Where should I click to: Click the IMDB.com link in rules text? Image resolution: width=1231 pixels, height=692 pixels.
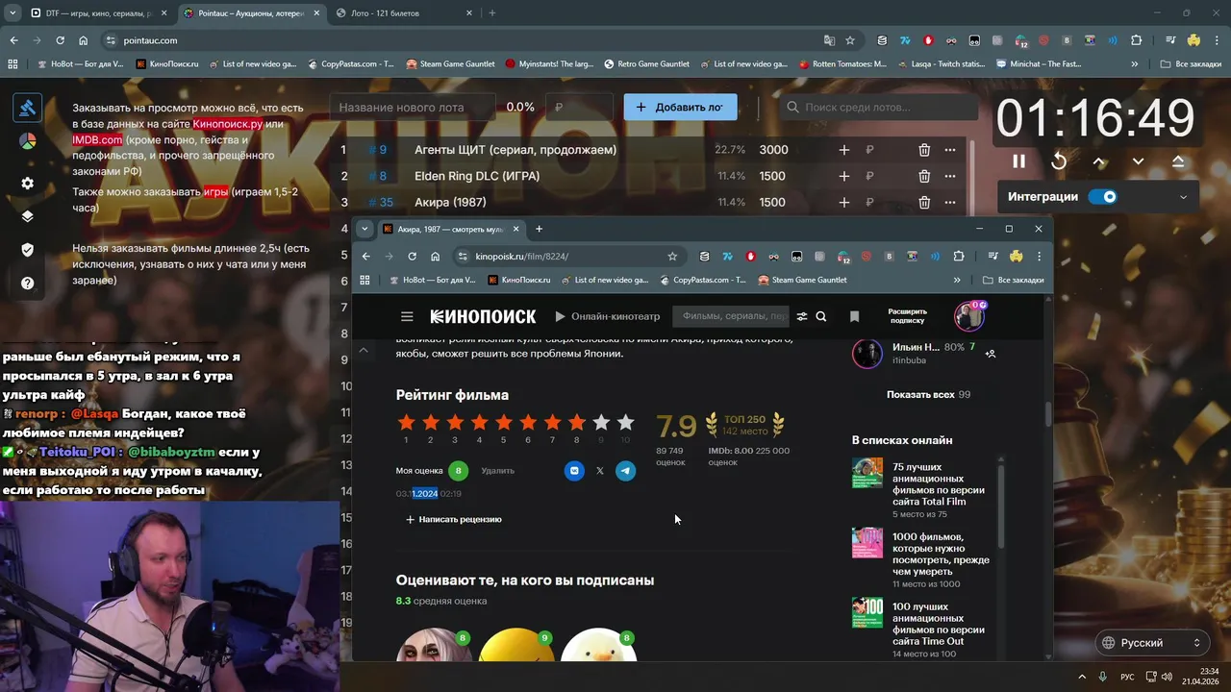pyautogui.click(x=97, y=139)
